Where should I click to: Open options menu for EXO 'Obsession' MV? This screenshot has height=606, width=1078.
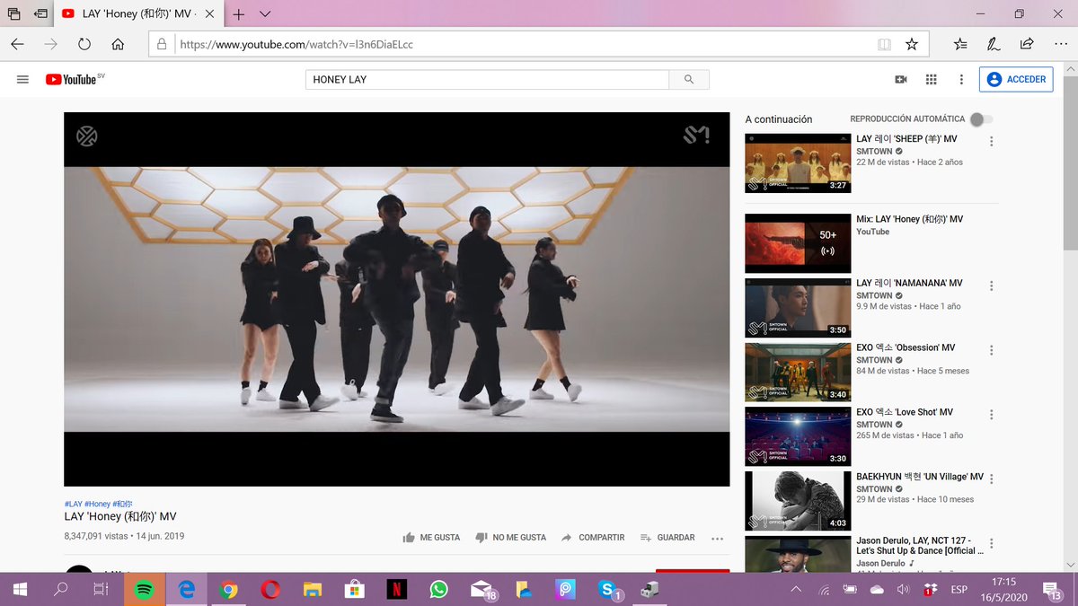pos(992,351)
